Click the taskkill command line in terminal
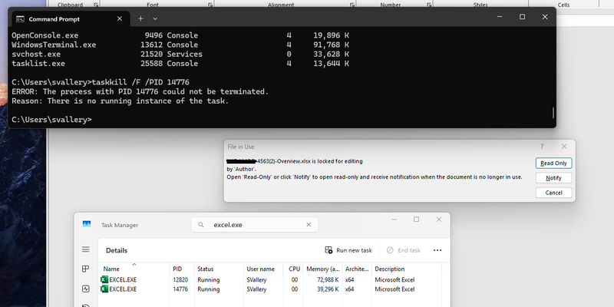614x307 pixels. pos(101,82)
